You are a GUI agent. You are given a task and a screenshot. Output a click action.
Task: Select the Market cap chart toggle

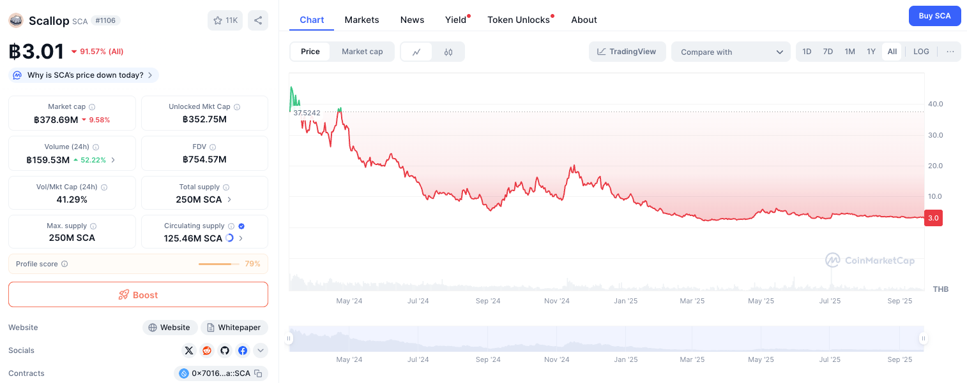coord(362,52)
